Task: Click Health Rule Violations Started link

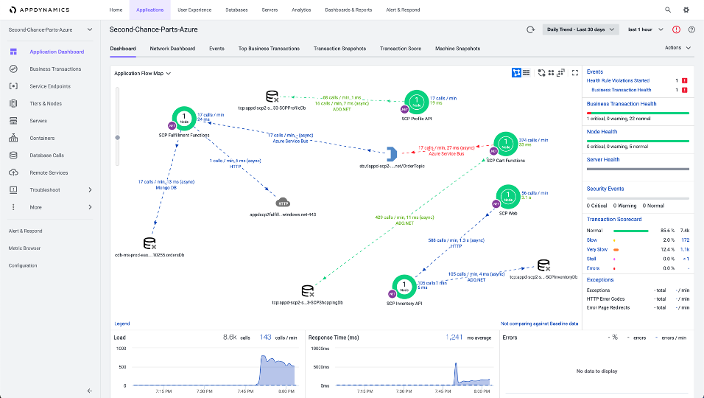Action: point(618,80)
